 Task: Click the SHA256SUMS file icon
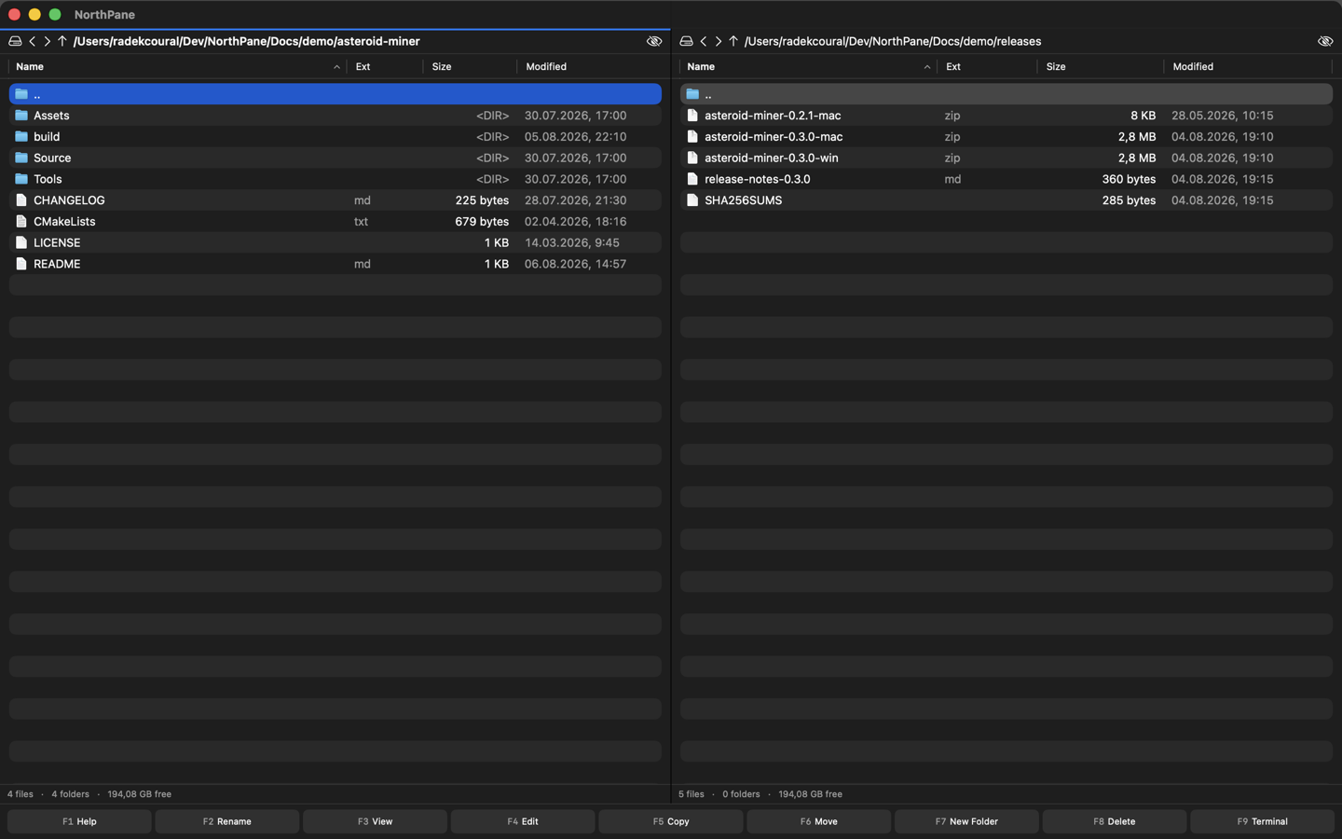[x=692, y=200]
